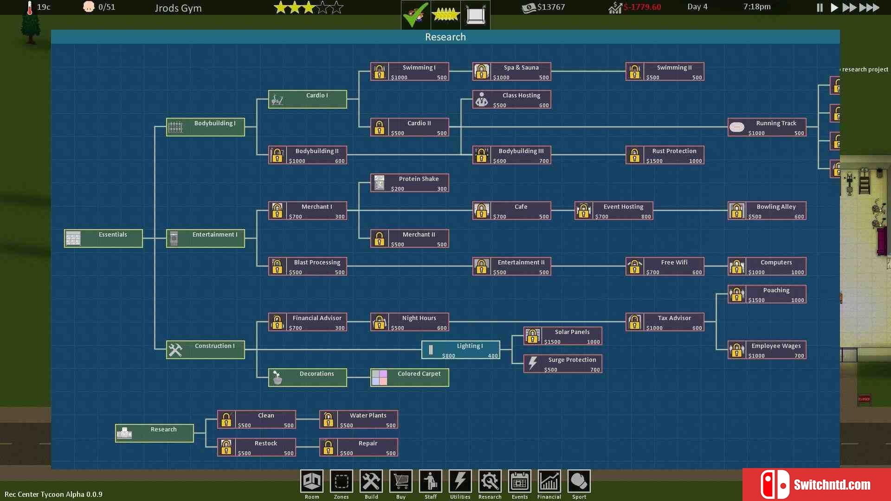Select the Class Hosting research node
The image size is (891, 501).
[511, 99]
